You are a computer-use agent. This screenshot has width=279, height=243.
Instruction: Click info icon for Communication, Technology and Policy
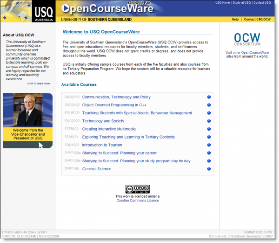coord(209,97)
